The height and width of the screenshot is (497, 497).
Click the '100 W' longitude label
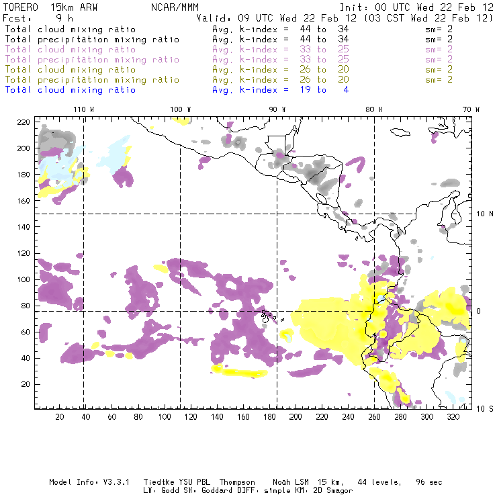[181, 109]
